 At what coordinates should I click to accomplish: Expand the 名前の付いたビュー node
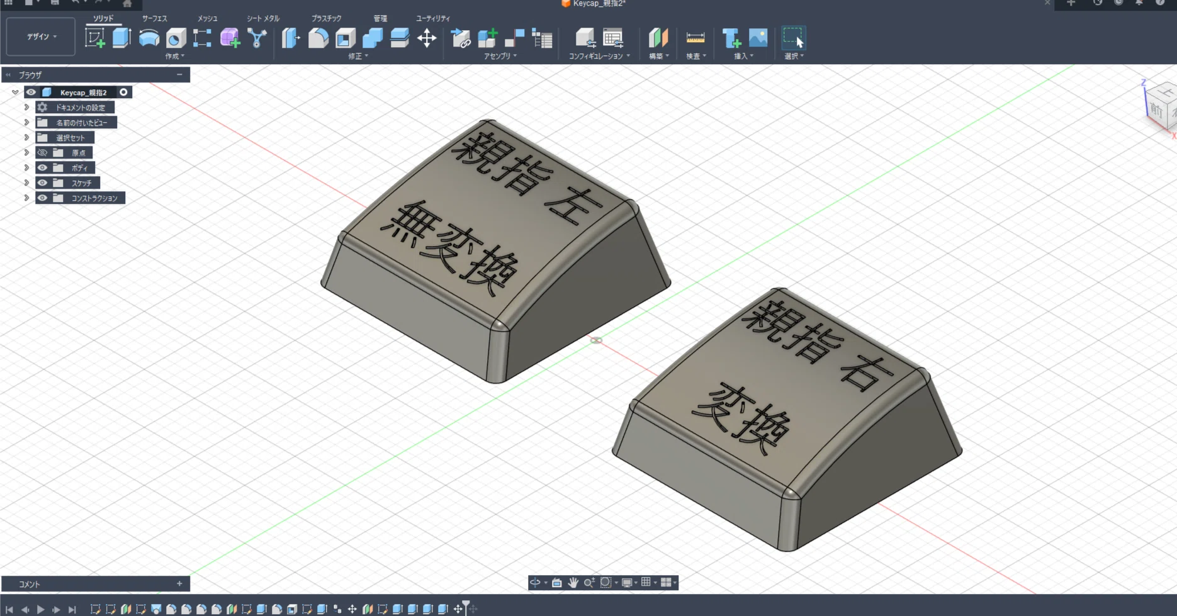(x=26, y=122)
